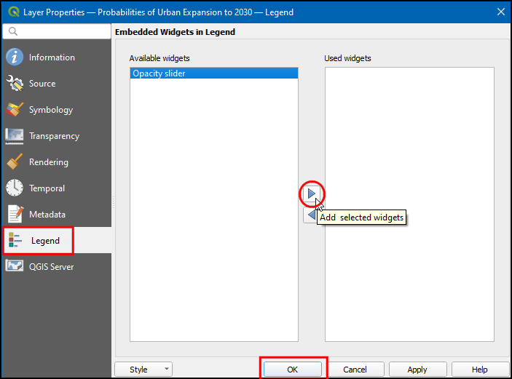
Task: Confirm changes with the OK button
Action: [292, 370]
